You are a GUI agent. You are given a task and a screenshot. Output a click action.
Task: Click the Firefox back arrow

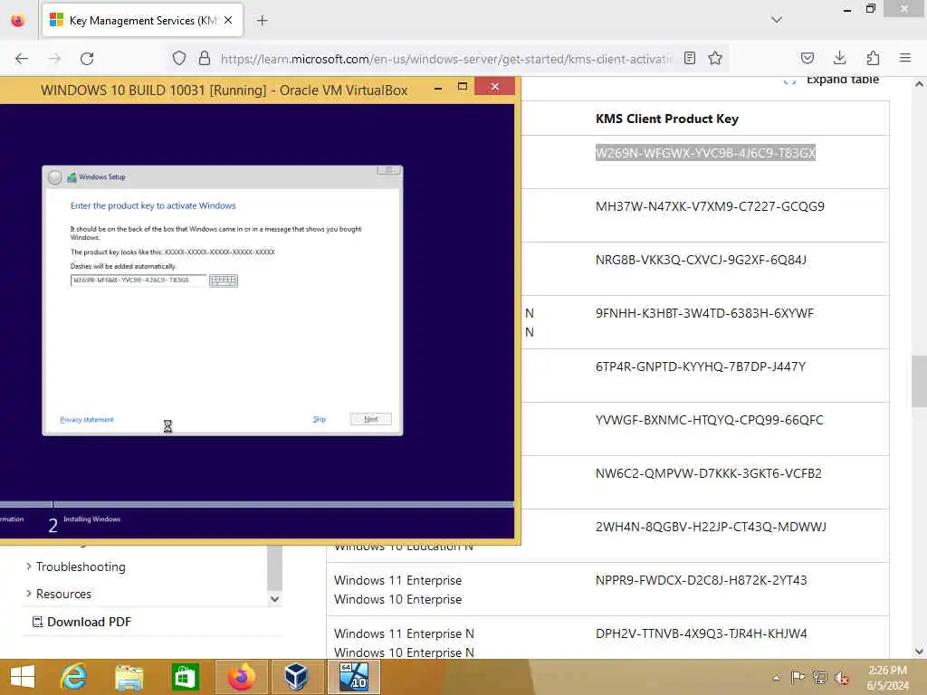(22, 59)
